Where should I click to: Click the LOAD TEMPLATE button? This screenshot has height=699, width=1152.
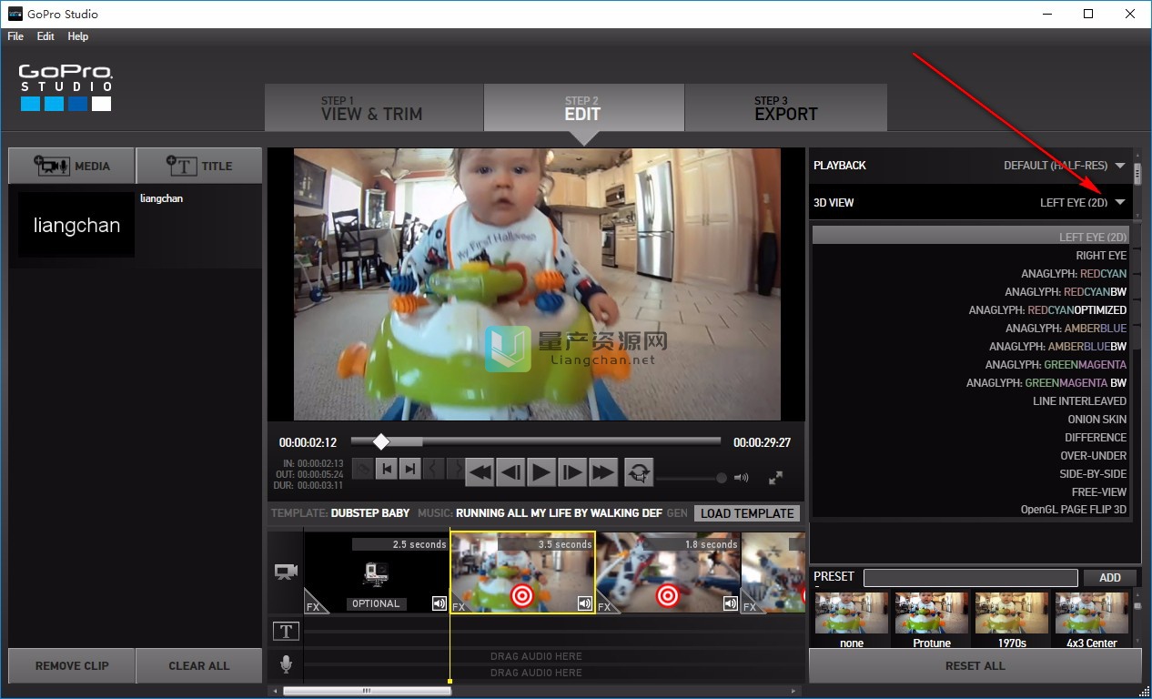click(747, 513)
